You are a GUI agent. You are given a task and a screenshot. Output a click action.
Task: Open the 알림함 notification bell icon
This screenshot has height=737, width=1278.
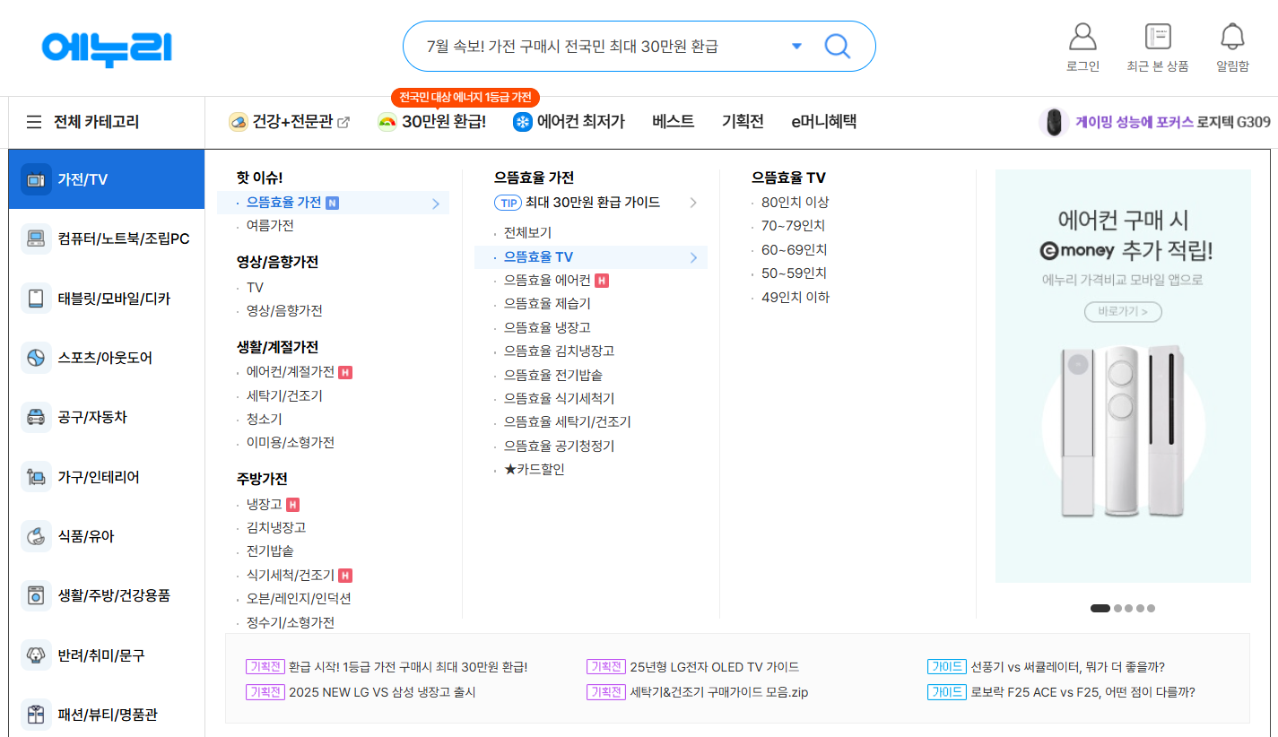[1232, 38]
